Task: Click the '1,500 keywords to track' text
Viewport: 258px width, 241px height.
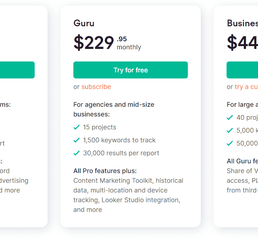Action: [119, 140]
